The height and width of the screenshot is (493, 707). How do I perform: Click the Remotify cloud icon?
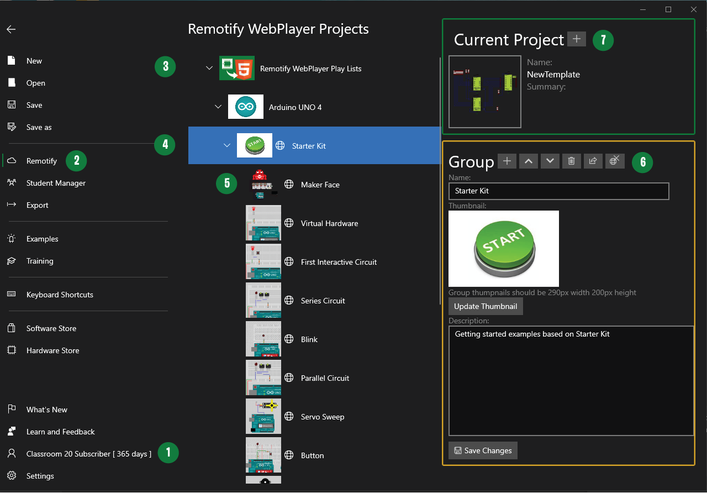click(x=11, y=161)
